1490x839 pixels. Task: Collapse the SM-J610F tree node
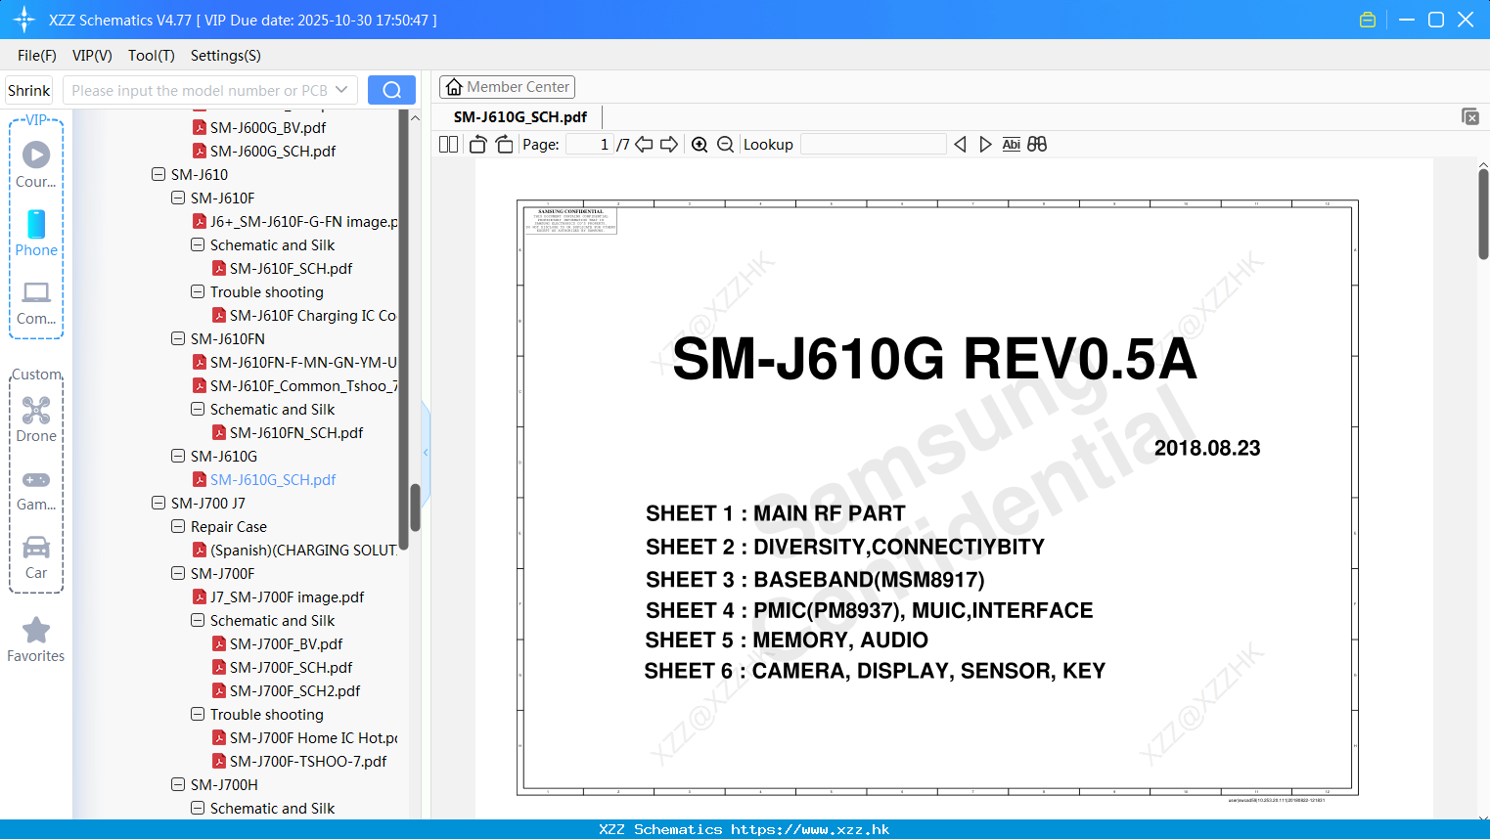[178, 198]
